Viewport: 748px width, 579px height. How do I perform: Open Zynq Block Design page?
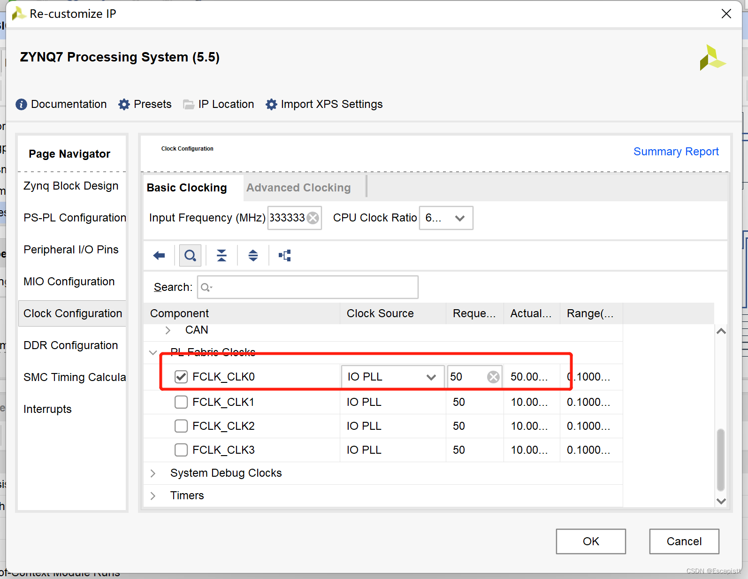(x=71, y=186)
